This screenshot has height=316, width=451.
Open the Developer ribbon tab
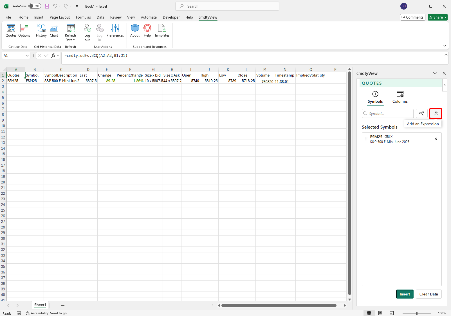(x=171, y=17)
